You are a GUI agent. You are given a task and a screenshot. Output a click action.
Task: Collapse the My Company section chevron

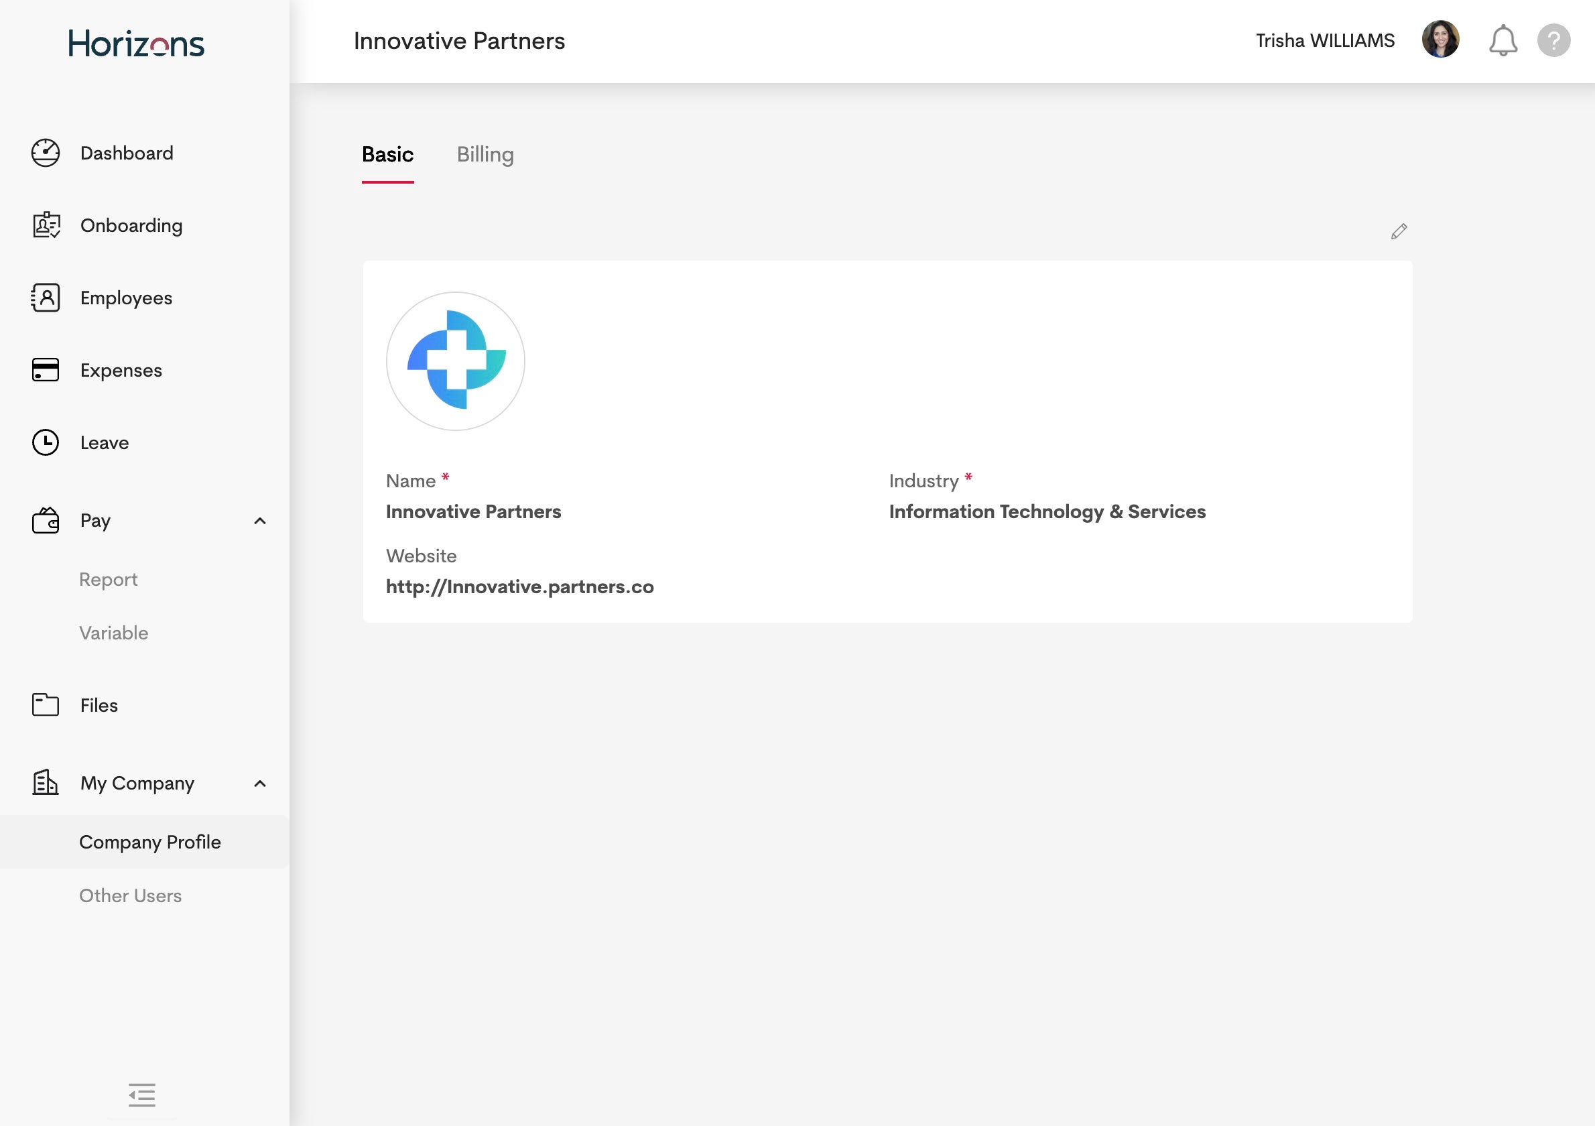(260, 784)
